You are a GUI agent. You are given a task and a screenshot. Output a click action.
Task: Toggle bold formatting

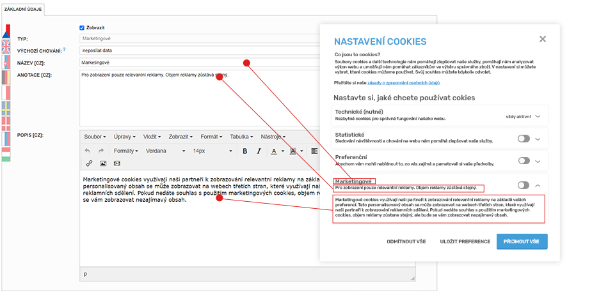pyautogui.click(x=244, y=151)
